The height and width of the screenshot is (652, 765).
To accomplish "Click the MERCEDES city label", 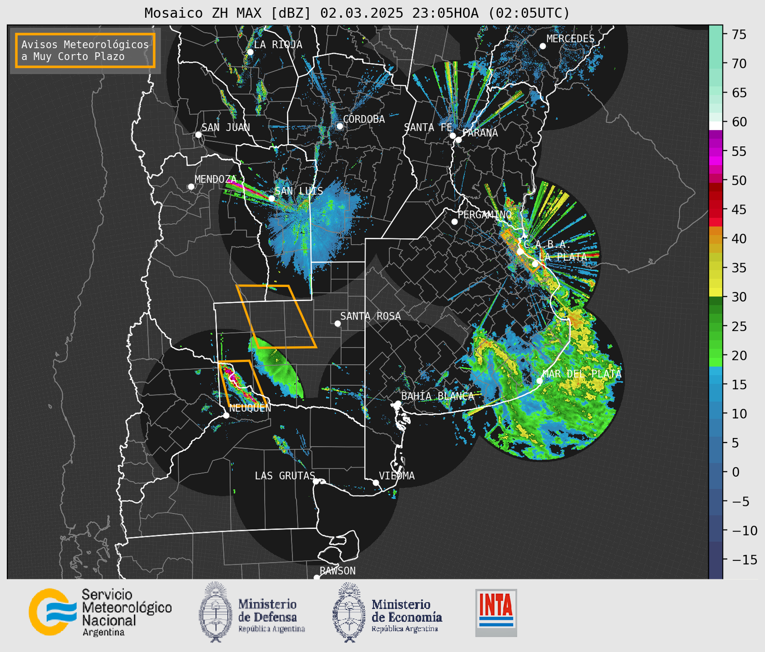I will [570, 39].
